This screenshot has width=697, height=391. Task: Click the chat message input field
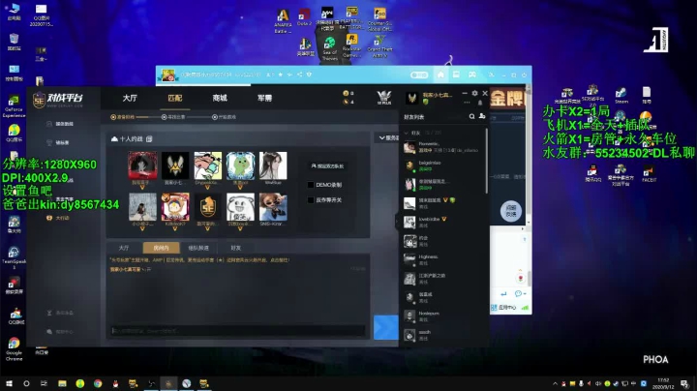click(x=238, y=331)
